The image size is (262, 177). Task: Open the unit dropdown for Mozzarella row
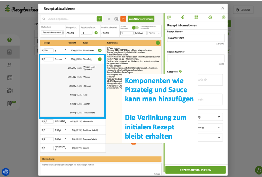(x=65, y=121)
